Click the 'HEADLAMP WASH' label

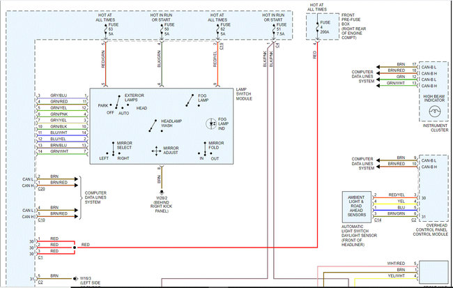pyautogui.click(x=171, y=123)
